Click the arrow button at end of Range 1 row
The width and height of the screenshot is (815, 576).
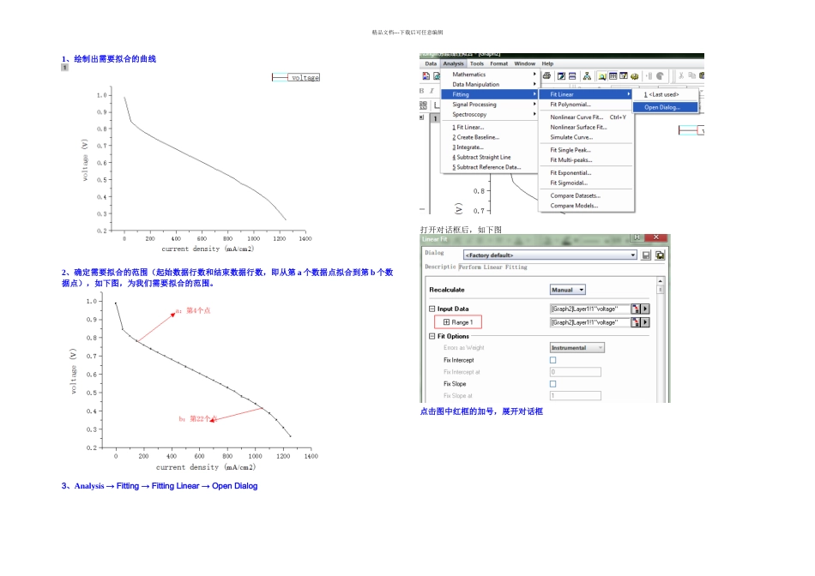click(645, 322)
